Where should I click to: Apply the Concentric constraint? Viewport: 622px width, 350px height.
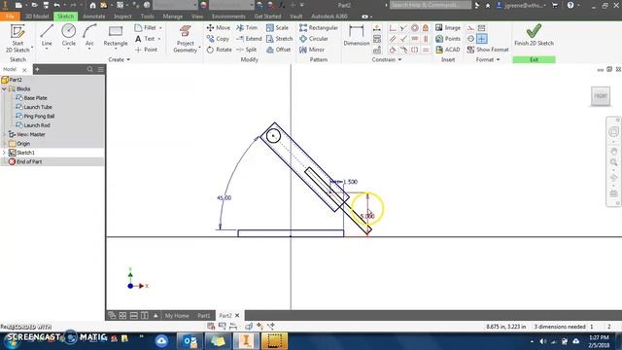point(415,28)
